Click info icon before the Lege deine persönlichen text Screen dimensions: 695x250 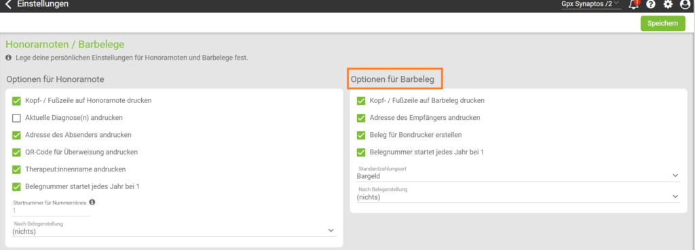[8, 58]
